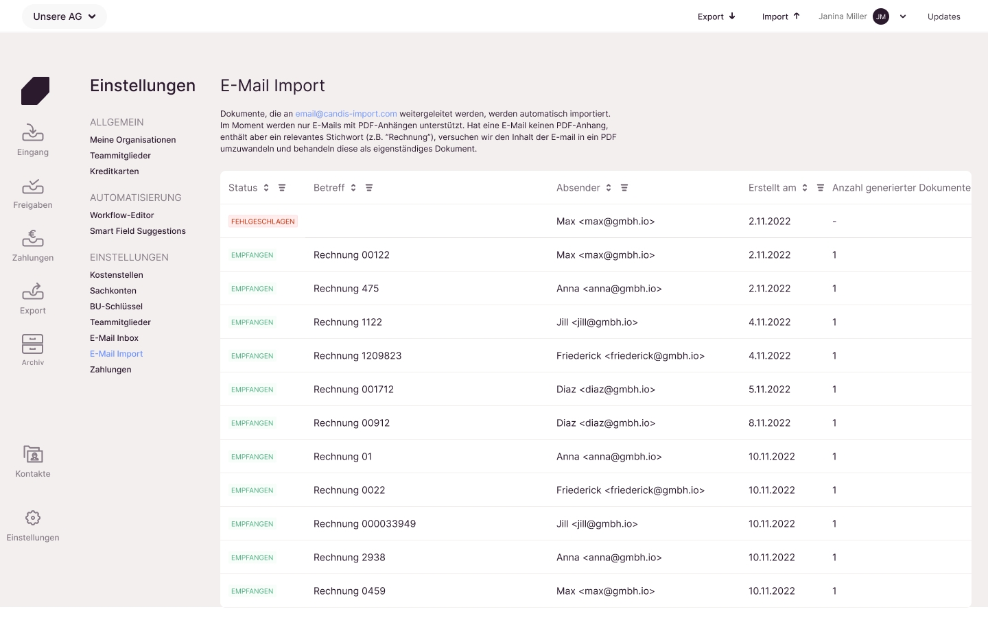This screenshot has height=631, width=988.
Task: Click the Updates button
Action: coord(943,16)
